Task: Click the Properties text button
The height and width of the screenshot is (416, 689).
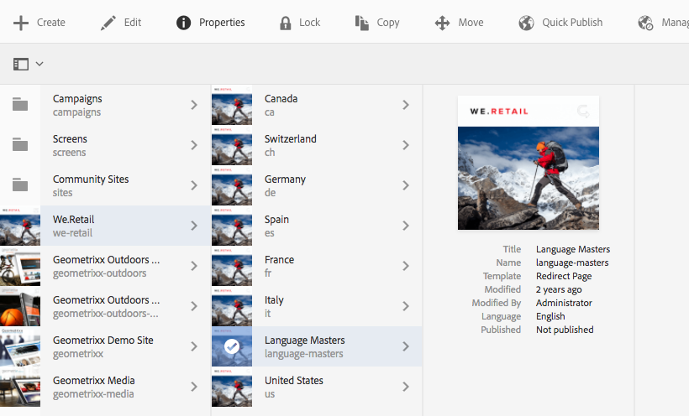Action: click(222, 23)
